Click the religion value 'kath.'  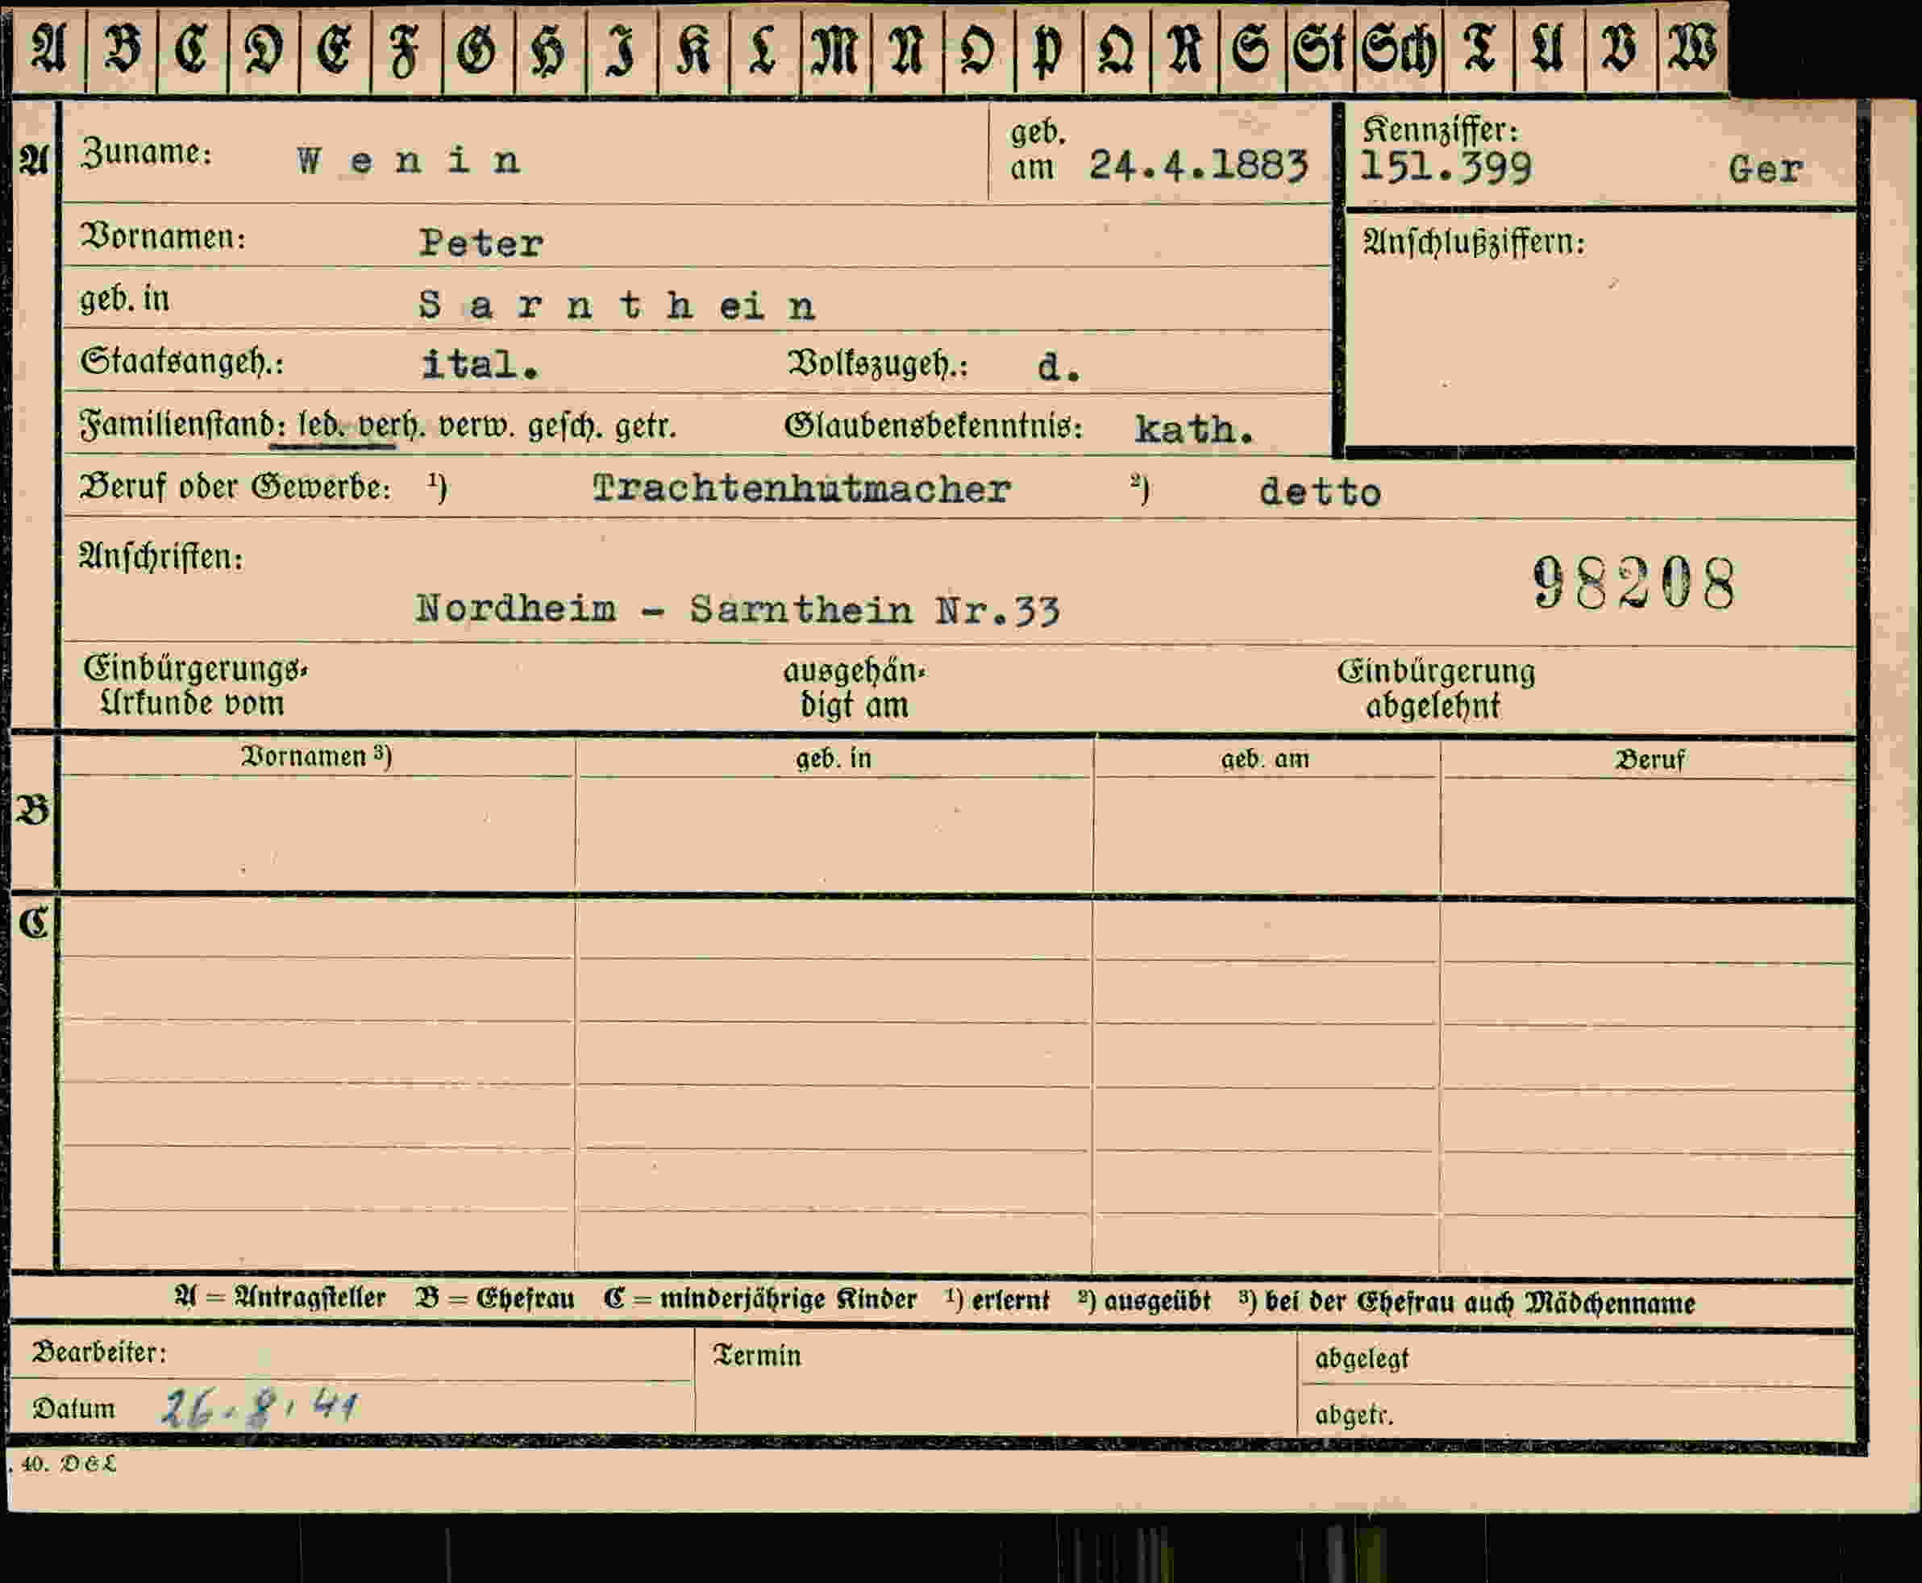tap(1193, 430)
